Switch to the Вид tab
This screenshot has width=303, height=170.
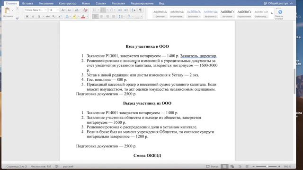[x=161, y=3]
